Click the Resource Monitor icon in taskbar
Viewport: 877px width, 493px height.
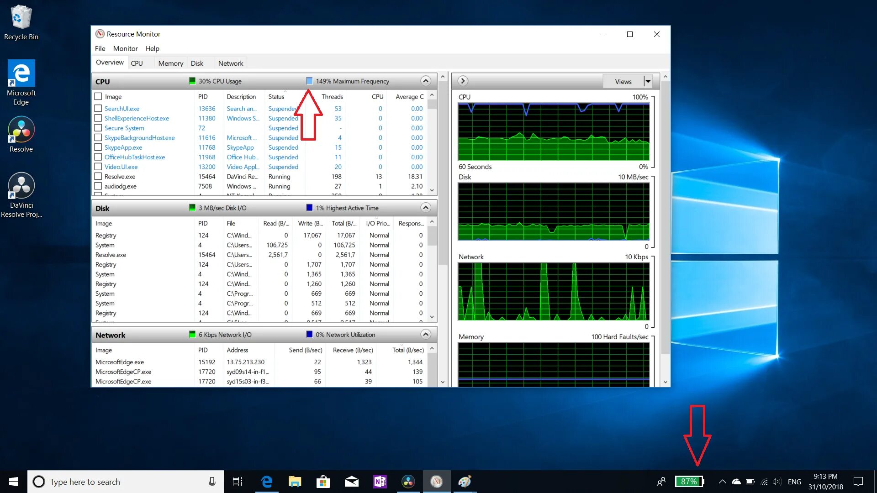pos(437,482)
